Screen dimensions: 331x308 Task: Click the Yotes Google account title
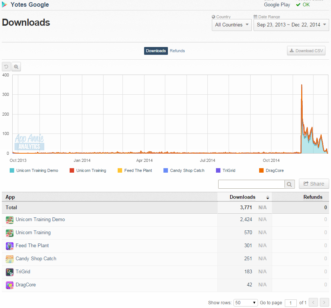pos(30,4)
